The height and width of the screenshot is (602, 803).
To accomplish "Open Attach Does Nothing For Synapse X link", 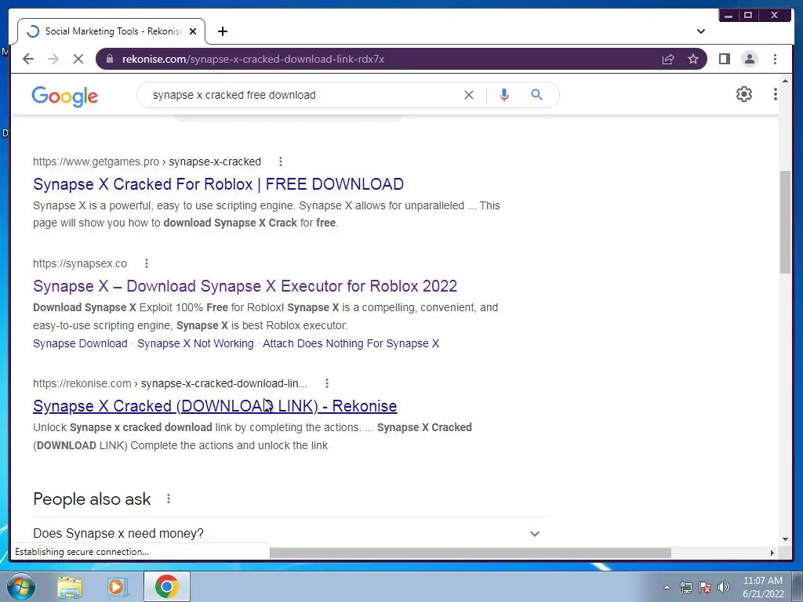I will click(x=351, y=343).
